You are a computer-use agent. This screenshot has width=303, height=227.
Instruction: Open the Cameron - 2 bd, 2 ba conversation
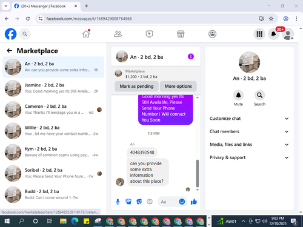tap(53, 110)
